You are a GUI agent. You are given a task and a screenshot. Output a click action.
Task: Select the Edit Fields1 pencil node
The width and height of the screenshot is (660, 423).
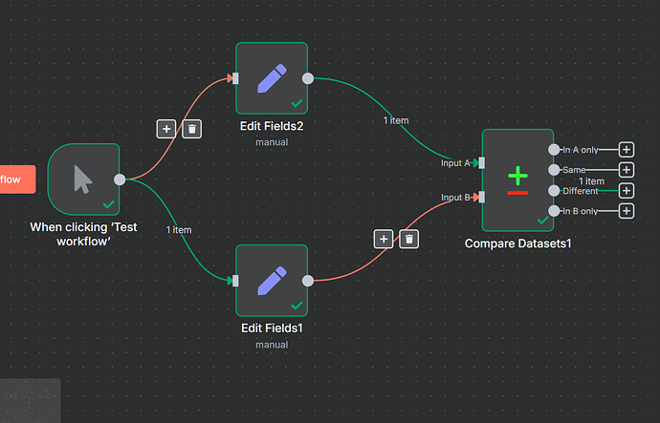[272, 280]
